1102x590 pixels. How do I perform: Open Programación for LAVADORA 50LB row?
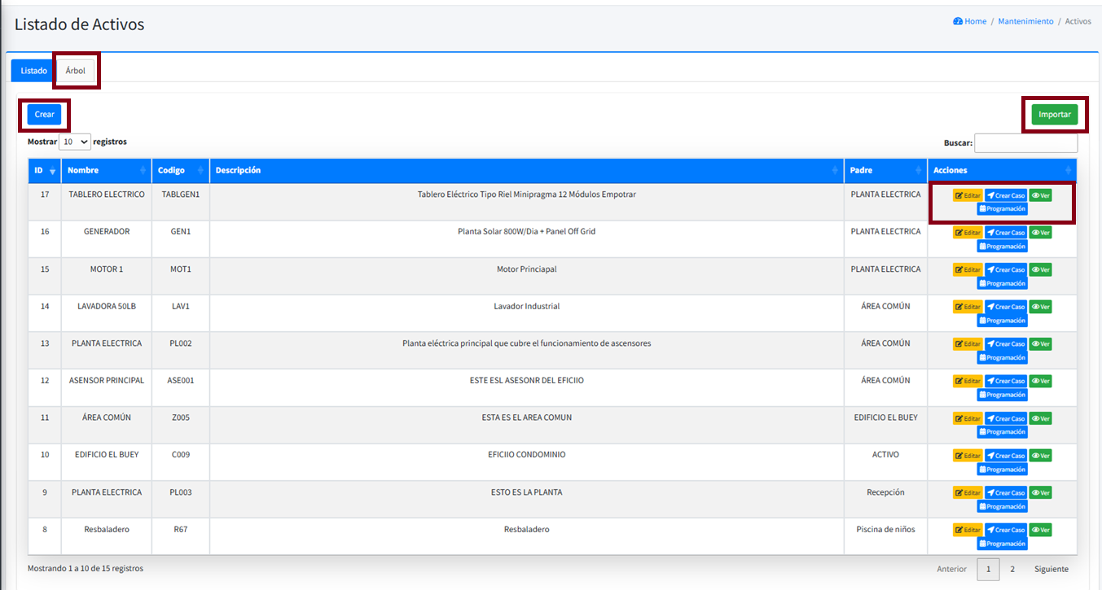pyautogui.click(x=1002, y=321)
